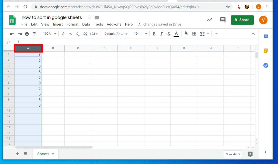This screenshot has width=278, height=164.
Task: Open the font size 10 dropdown
Action: pyautogui.click(x=140, y=34)
